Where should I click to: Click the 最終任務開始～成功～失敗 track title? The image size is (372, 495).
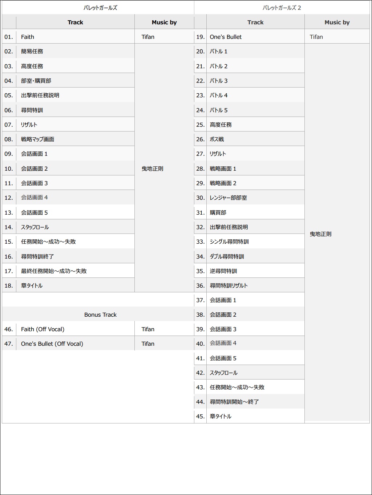click(x=54, y=271)
